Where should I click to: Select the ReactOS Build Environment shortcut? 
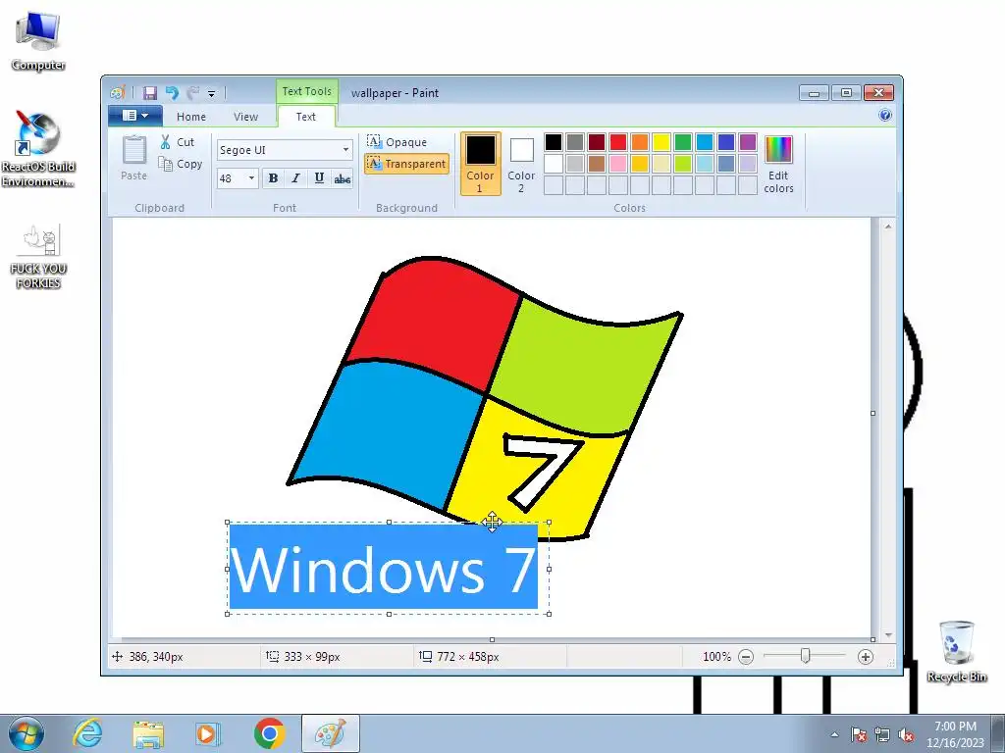38,149
